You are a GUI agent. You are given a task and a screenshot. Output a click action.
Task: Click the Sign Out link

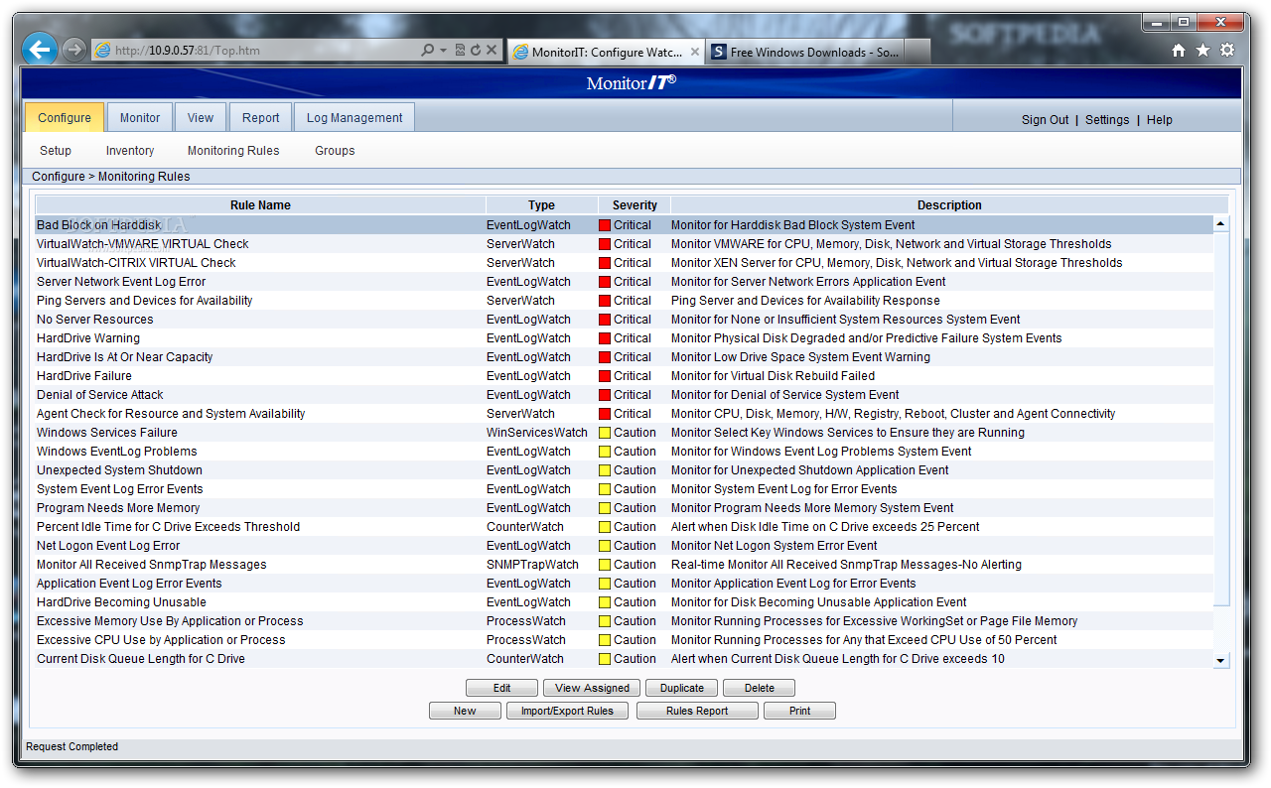(x=1046, y=119)
